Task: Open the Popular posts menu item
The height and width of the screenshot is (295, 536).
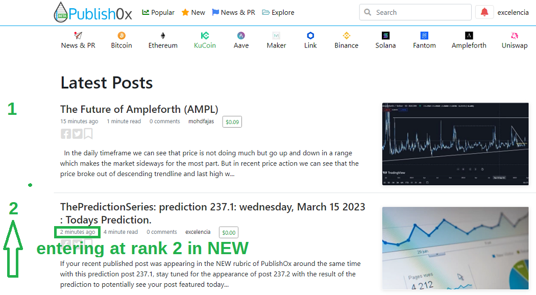Action: pos(158,12)
